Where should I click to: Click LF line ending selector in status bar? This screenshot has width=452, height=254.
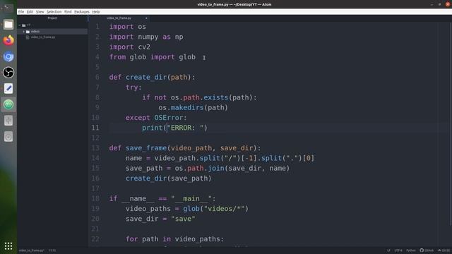tap(388, 250)
